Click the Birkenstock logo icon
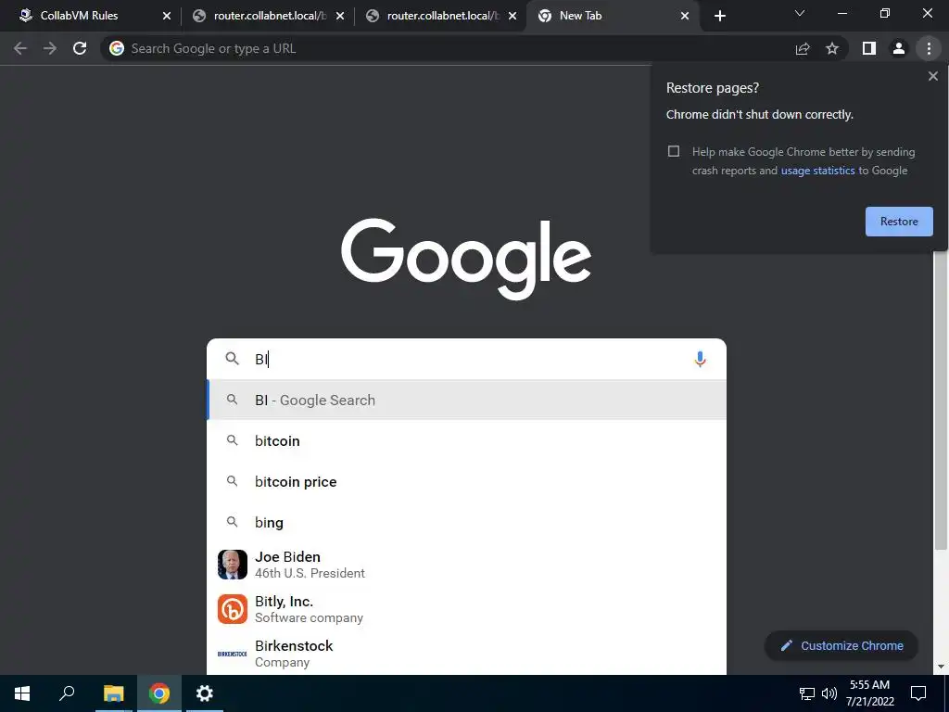The width and height of the screenshot is (949, 712). (233, 654)
